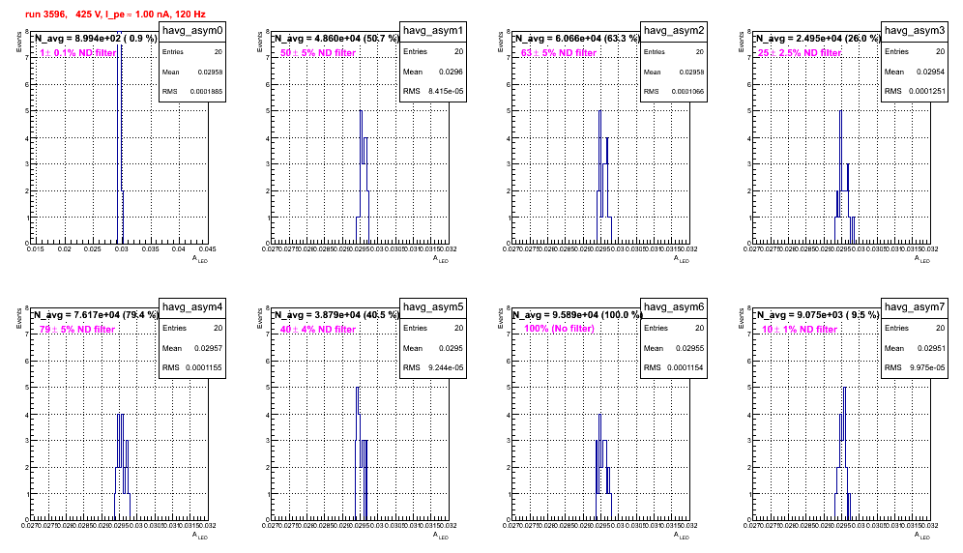The width and height of the screenshot is (963, 553).
Task: Click the N_avg = 2.495e+04 label
Action: [818, 38]
